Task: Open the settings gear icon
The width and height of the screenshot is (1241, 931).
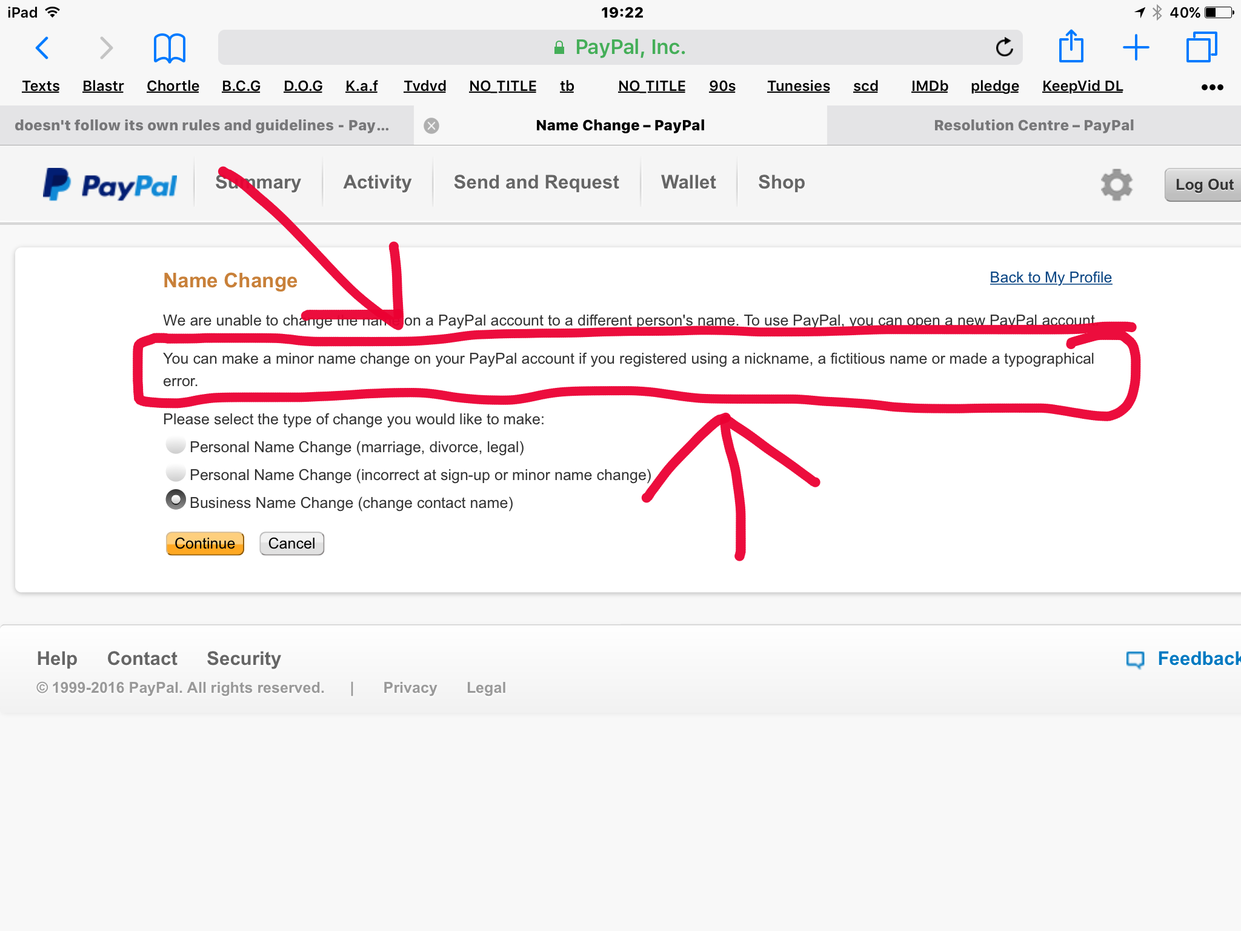Action: pyautogui.click(x=1116, y=184)
